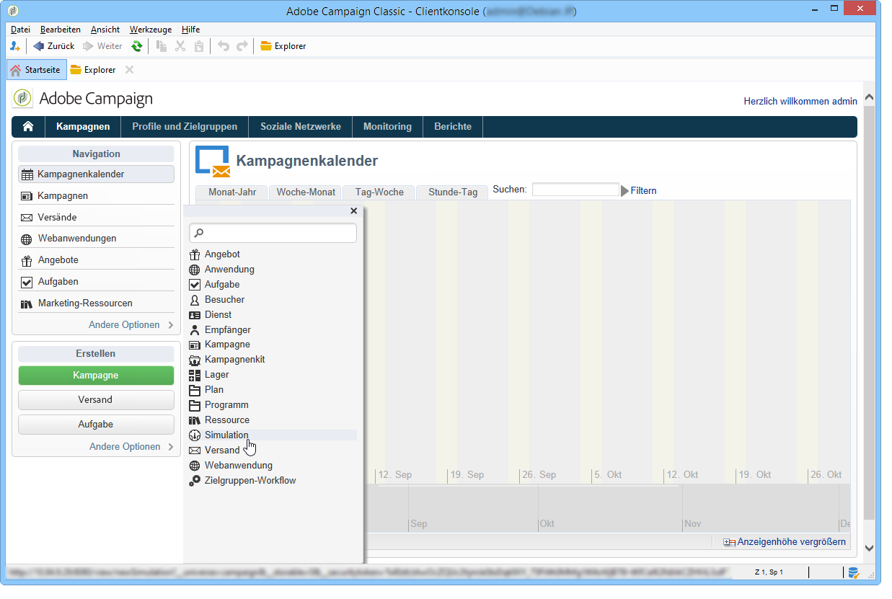
Task: Click the paste clipboard icon in toolbar
Action: point(199,46)
